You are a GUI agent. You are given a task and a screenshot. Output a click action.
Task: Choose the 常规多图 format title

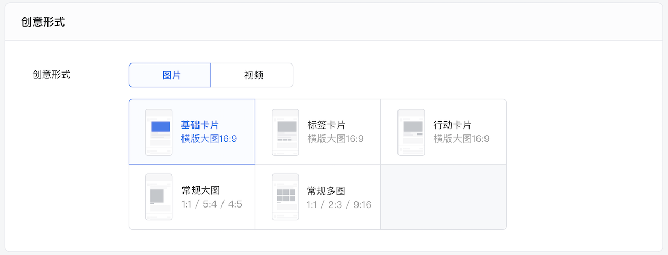click(327, 190)
